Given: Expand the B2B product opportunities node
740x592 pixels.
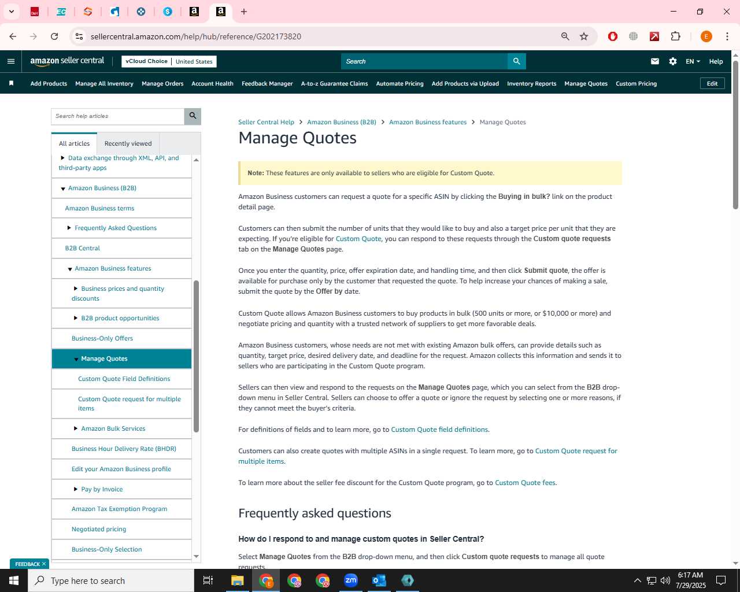Looking at the screenshot, I should click(76, 318).
